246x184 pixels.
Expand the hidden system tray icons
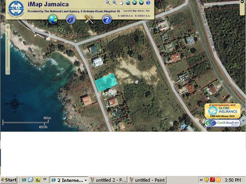pos(201,180)
